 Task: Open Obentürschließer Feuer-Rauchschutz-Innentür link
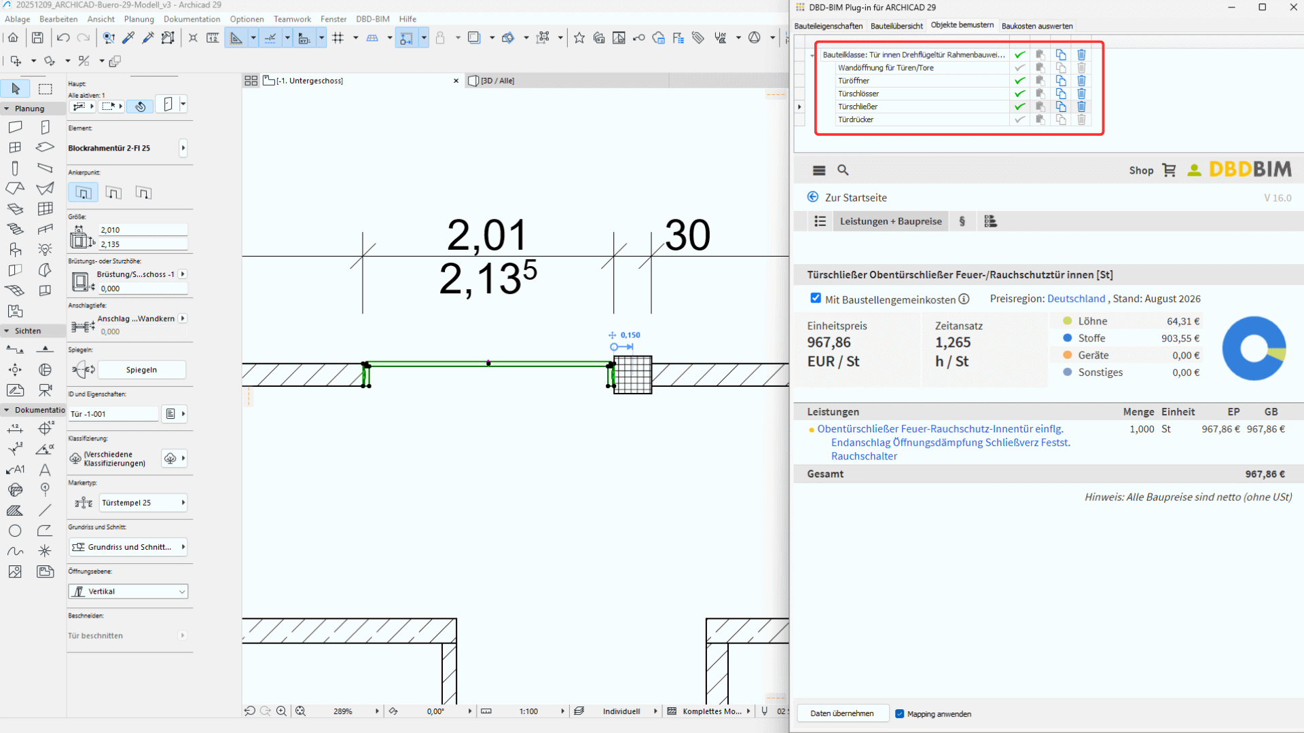coord(943,443)
